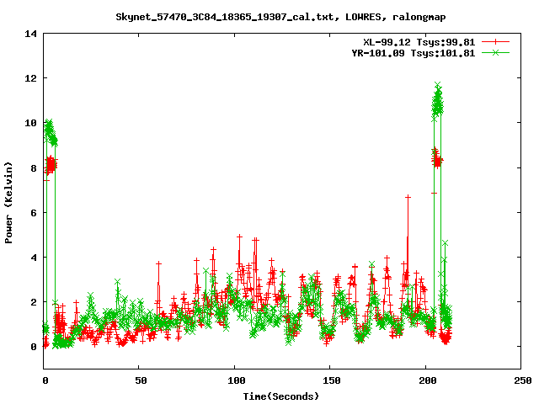
Task: Click the x-axis tick label 100
Action: point(236,380)
